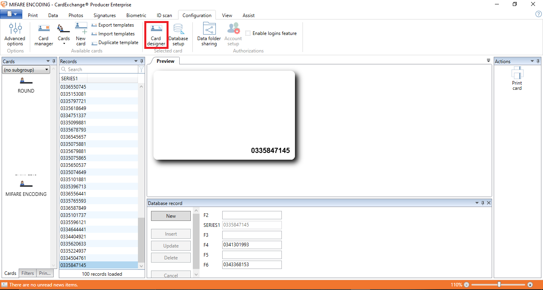Image resolution: width=543 pixels, height=290 pixels.
Task: Click the New record button
Action: [171, 216]
